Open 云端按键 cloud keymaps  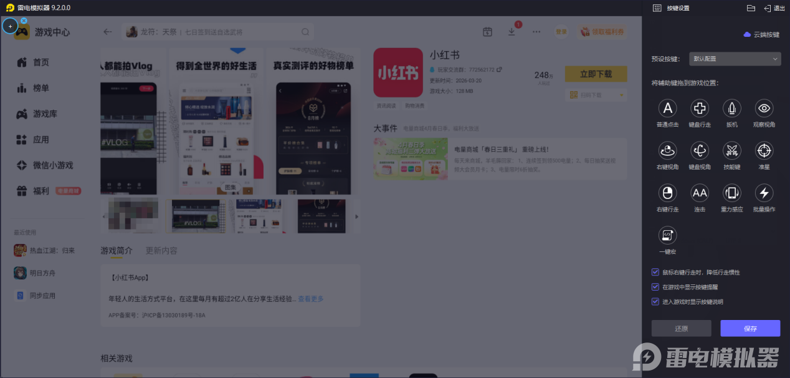pos(761,34)
